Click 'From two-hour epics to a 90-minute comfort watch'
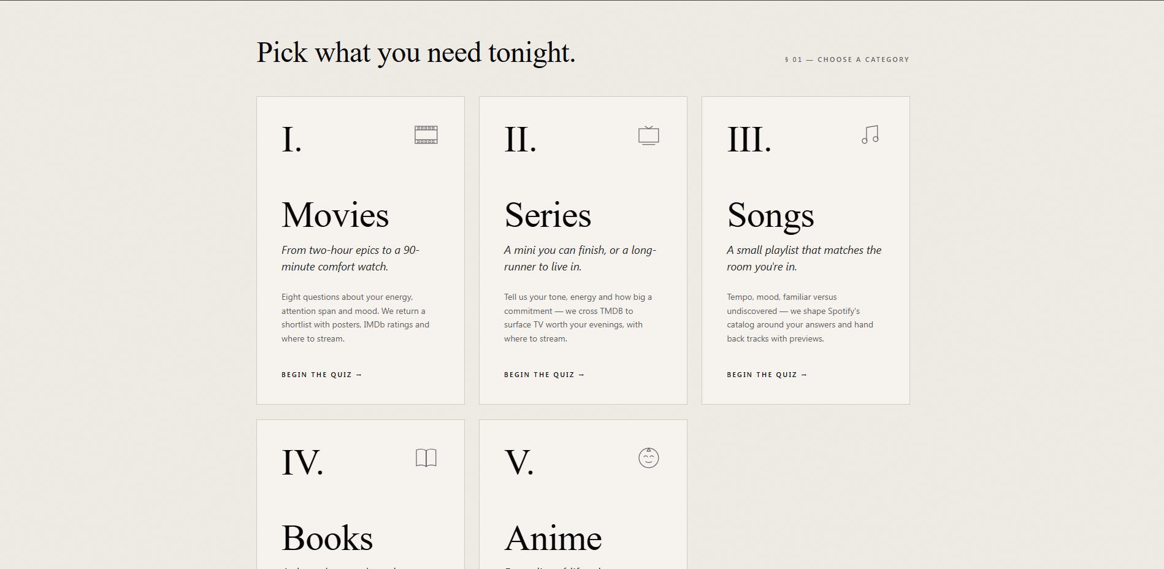The image size is (1164, 569). 350,258
